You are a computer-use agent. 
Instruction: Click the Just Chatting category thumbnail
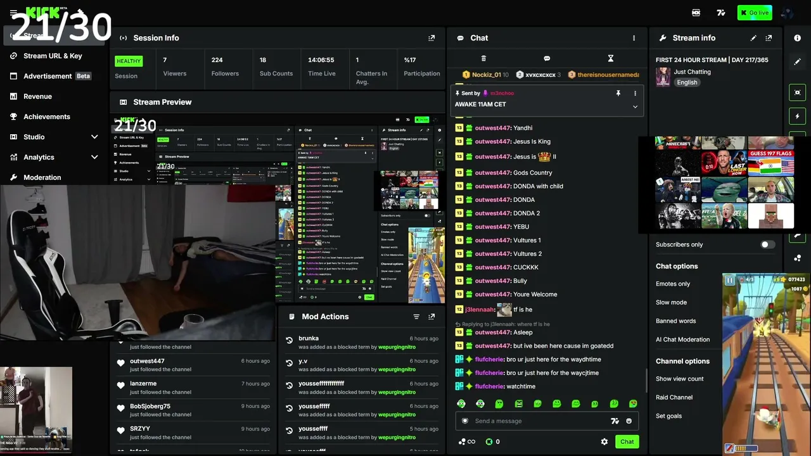coord(663,77)
